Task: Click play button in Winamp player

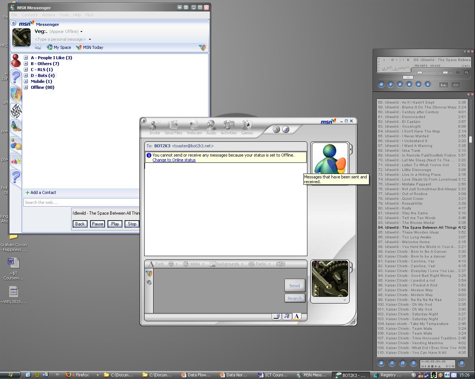Action: tap(390, 84)
